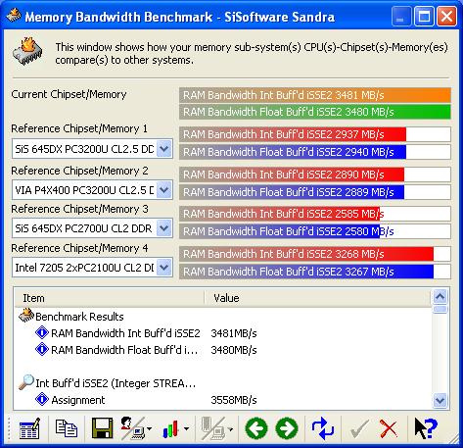Click the colored bar chart toolbar icon
The image size is (463, 448).
tap(170, 428)
